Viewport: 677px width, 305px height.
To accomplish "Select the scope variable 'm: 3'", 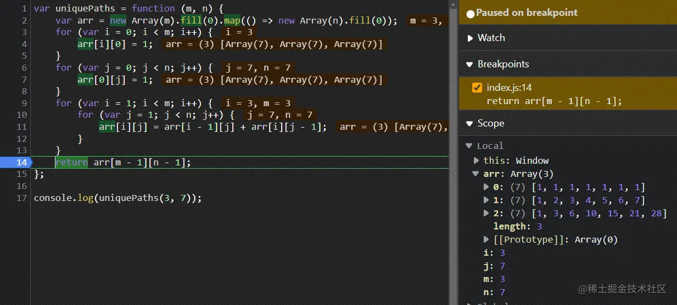I will click(x=494, y=279).
